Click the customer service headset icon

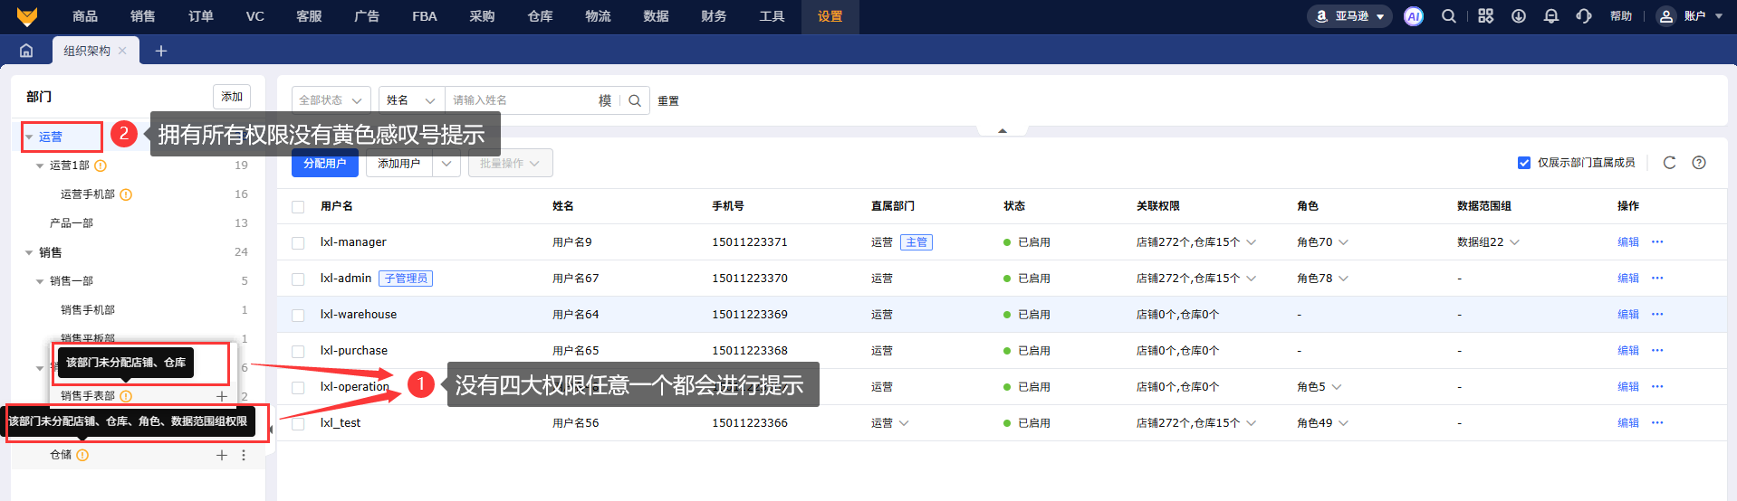coord(1584,16)
